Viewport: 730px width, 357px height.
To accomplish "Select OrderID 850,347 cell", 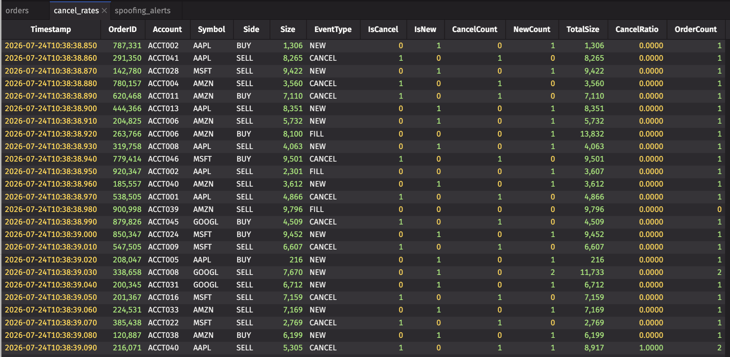I will tap(123, 234).
